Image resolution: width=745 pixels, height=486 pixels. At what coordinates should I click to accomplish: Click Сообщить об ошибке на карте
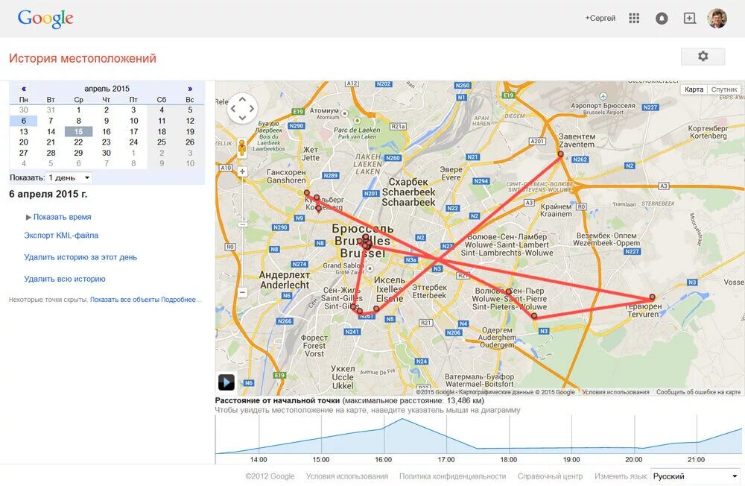699,392
